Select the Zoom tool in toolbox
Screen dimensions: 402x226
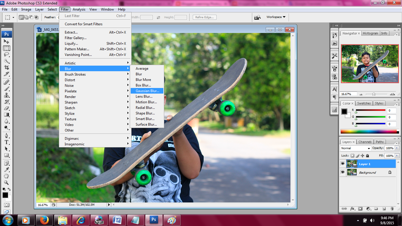pos(6,182)
